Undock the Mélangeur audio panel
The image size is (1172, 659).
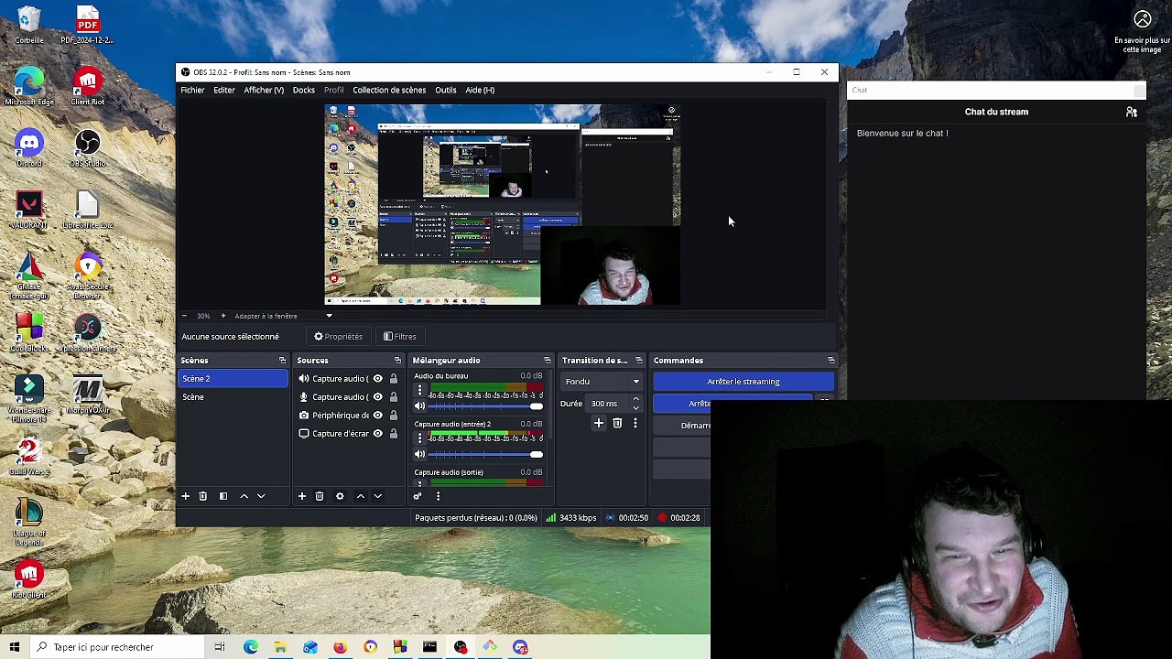pos(547,361)
